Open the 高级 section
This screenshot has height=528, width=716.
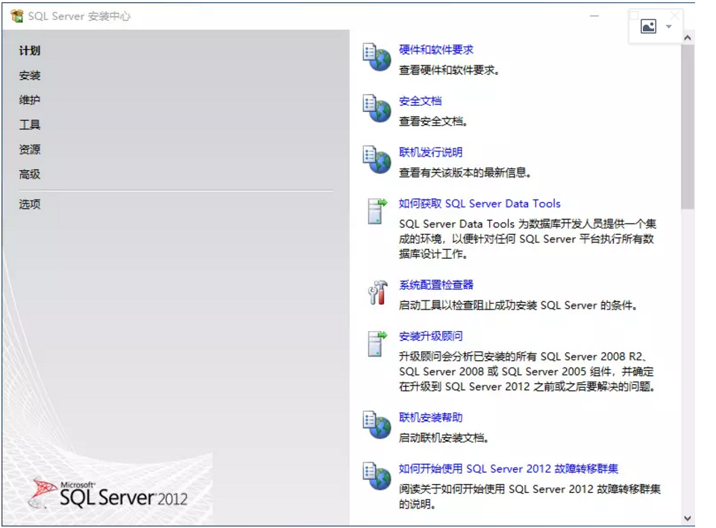tap(30, 174)
